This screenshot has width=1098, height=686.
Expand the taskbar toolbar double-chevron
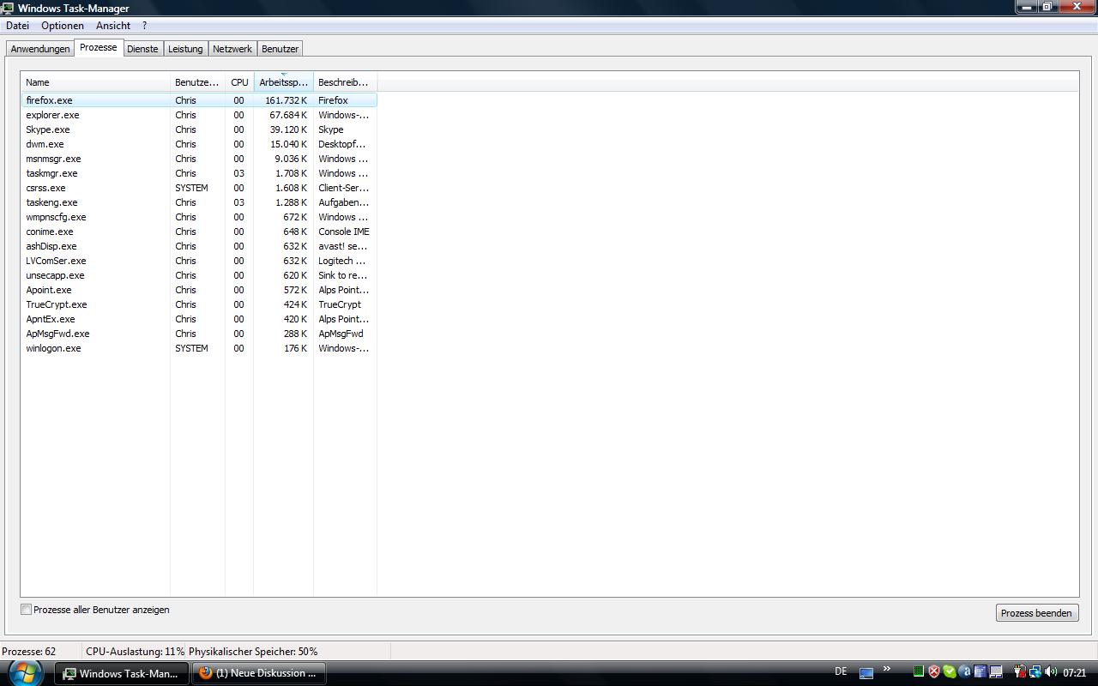tap(887, 669)
